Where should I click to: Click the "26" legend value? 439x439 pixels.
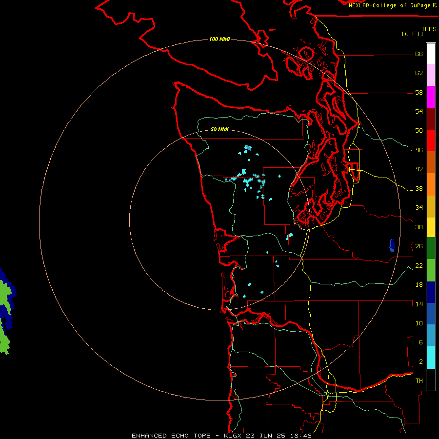click(419, 246)
